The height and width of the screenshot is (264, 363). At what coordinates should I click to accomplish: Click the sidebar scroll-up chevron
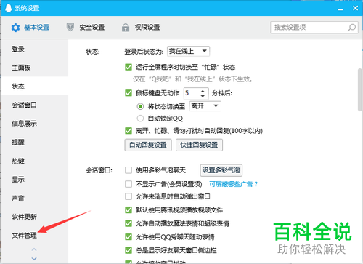(34, 249)
